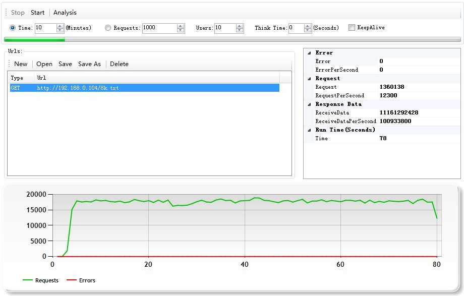
Task: Click the Requests legend entry
Action: pos(40,280)
